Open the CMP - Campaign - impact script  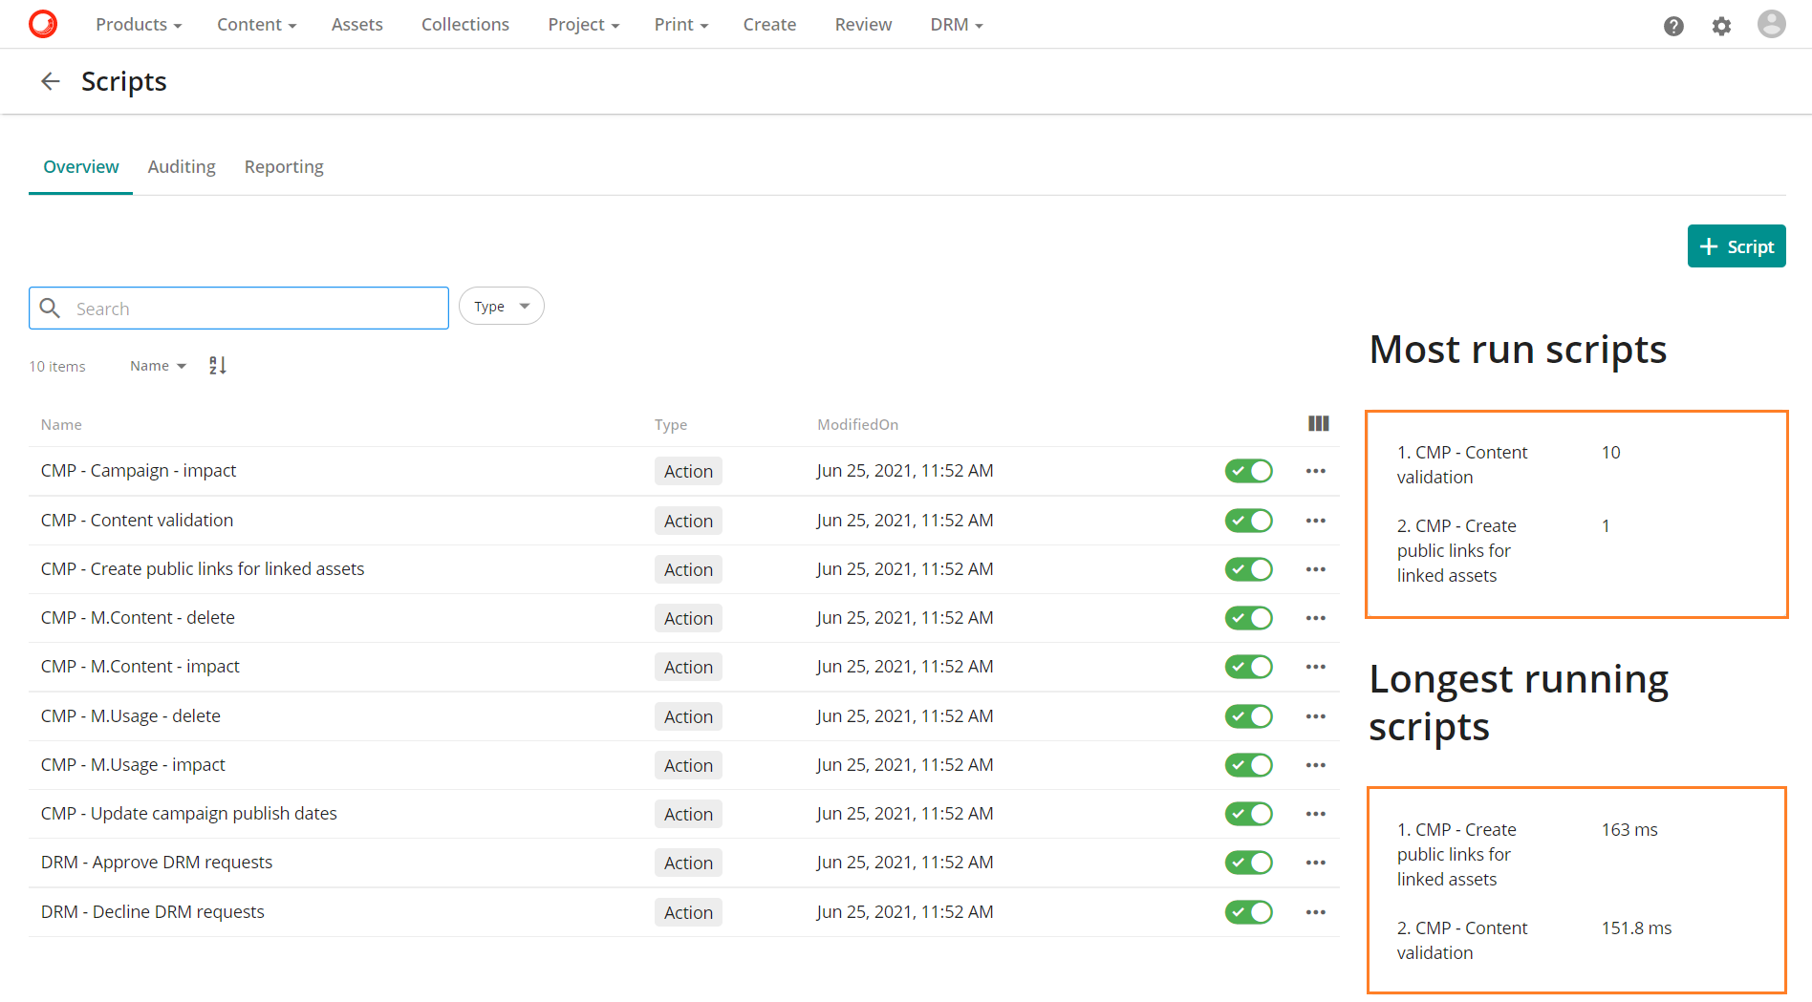139,471
